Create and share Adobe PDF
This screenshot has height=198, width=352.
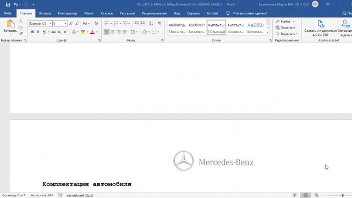tap(320, 28)
